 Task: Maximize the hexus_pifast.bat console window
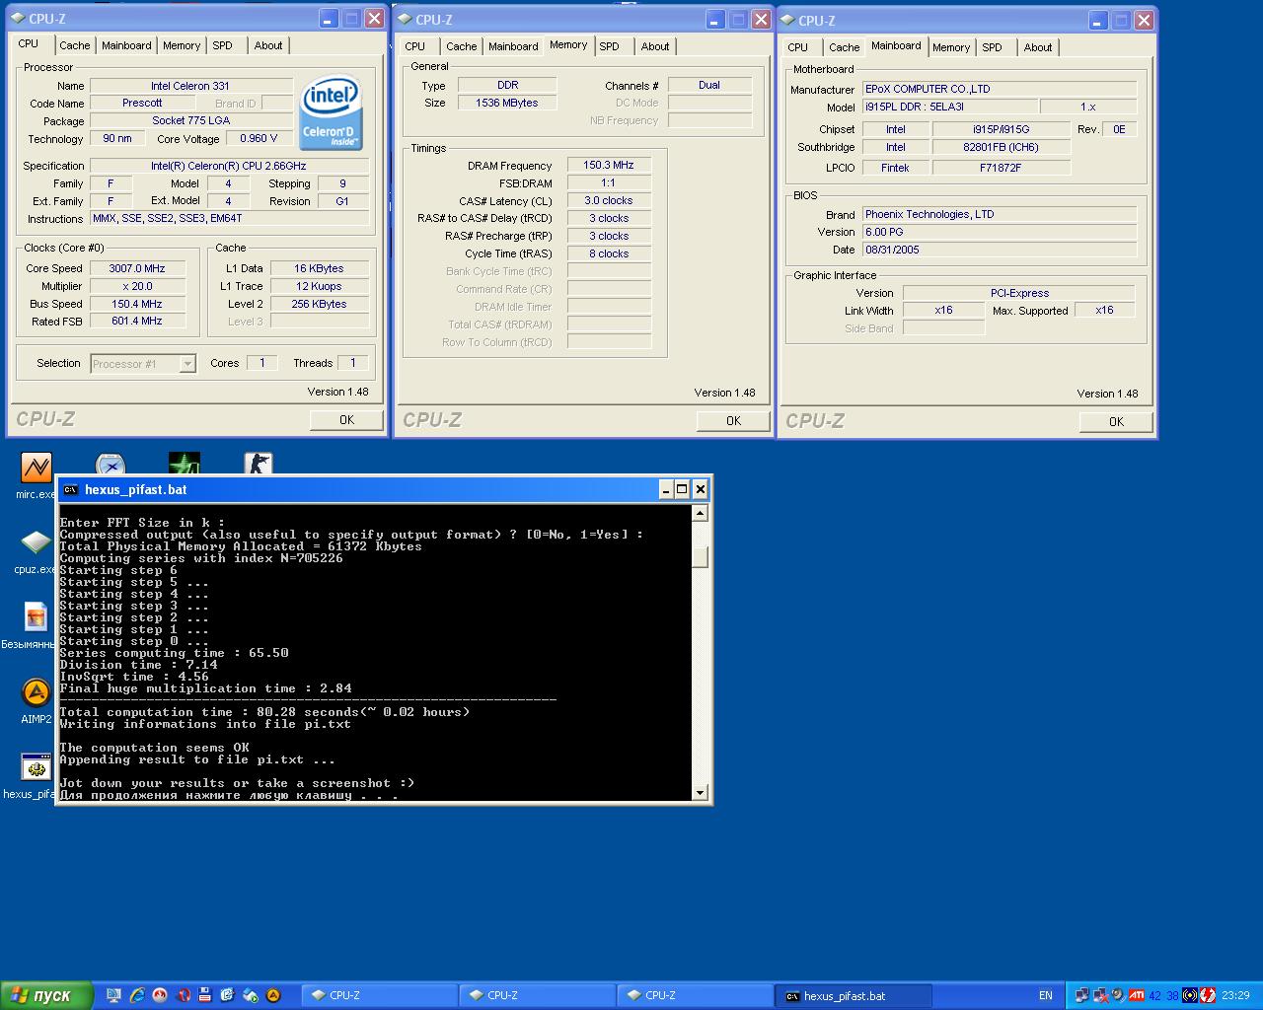click(x=682, y=489)
